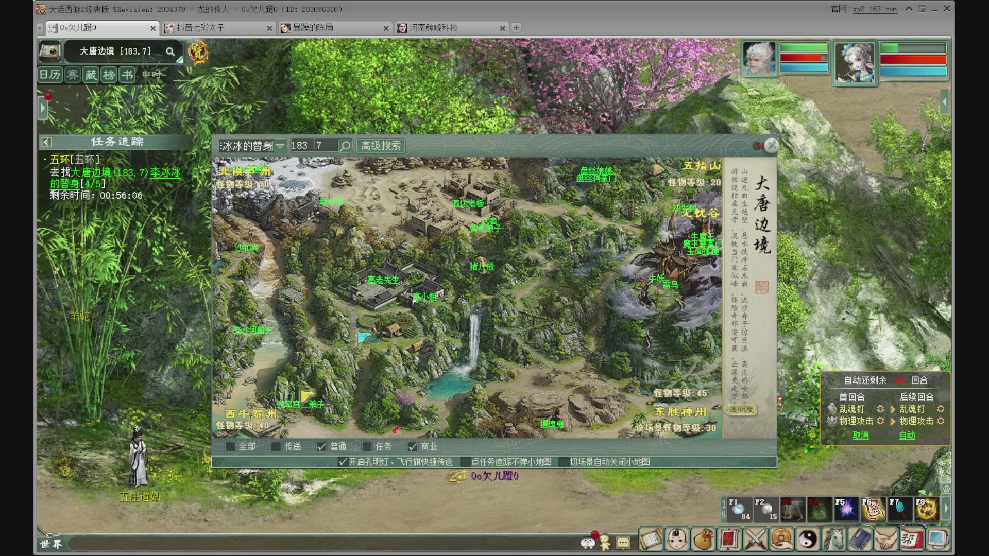Uncheck the 普通 map filter checkbox
Viewport: 989px width, 556px height.
pos(321,447)
